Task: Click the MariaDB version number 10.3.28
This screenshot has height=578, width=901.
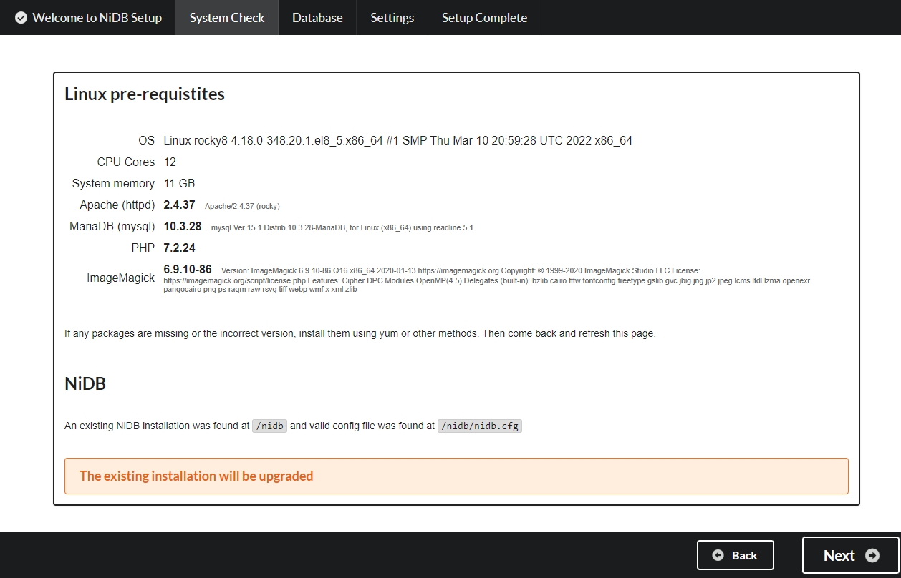Action: [x=182, y=227]
